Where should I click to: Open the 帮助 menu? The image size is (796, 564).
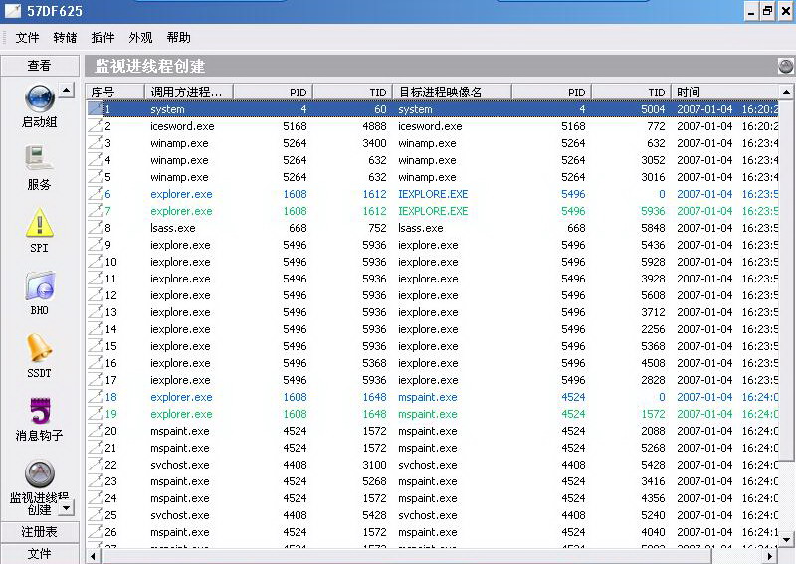[x=178, y=38]
